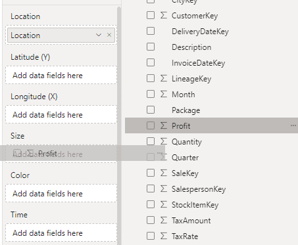
Task: Click the sigma icon beside SalespersonKey
Action: (164, 189)
